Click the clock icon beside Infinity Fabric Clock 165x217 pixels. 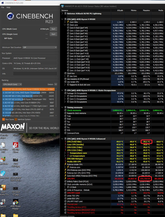click(x=65, y=181)
